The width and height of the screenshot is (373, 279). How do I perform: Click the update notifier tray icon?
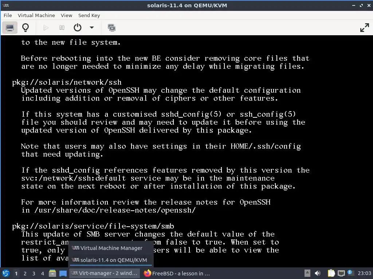(351, 273)
